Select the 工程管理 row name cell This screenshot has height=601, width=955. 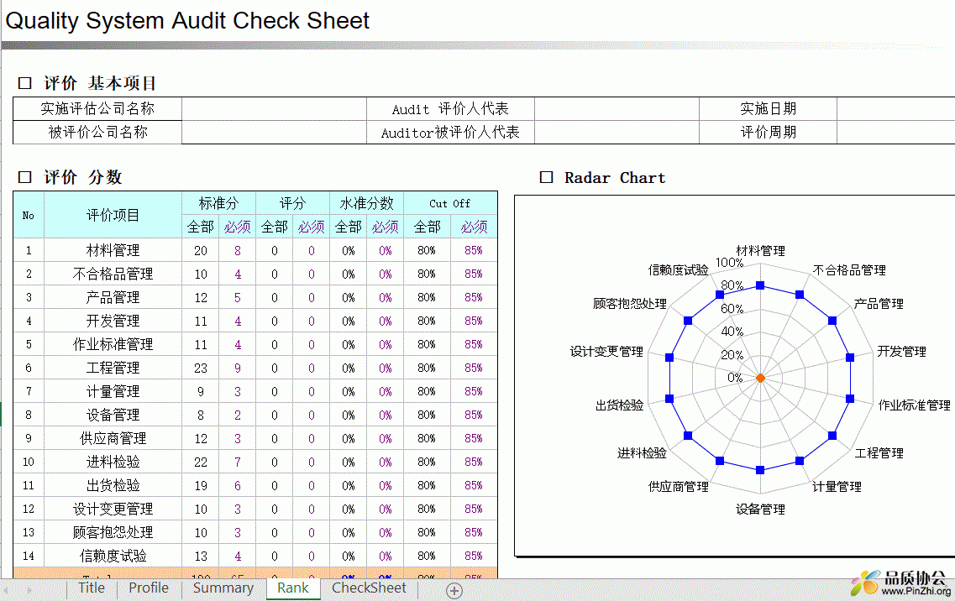(x=113, y=368)
